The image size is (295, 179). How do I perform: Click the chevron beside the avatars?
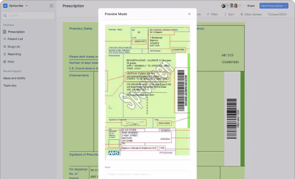coord(240,6)
